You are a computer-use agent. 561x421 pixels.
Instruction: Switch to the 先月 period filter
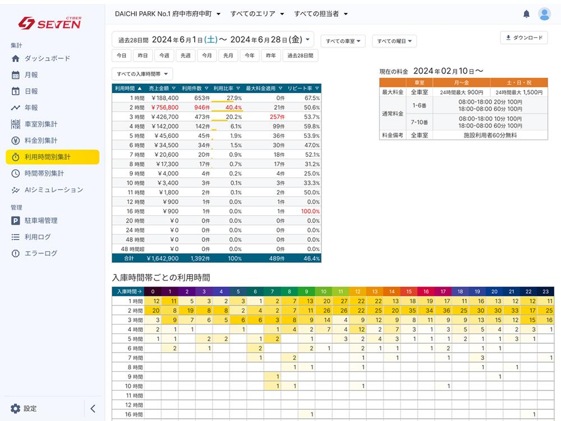[x=227, y=55]
